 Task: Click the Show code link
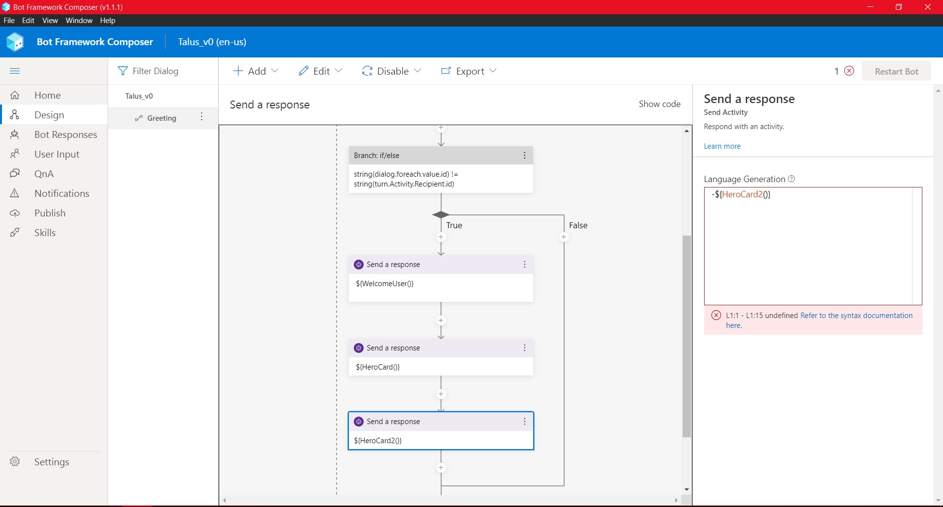pyautogui.click(x=659, y=104)
